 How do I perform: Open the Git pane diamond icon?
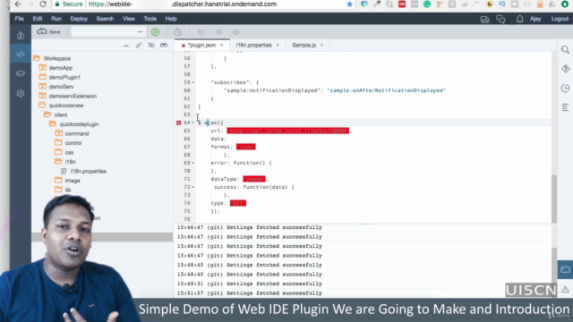(x=565, y=69)
